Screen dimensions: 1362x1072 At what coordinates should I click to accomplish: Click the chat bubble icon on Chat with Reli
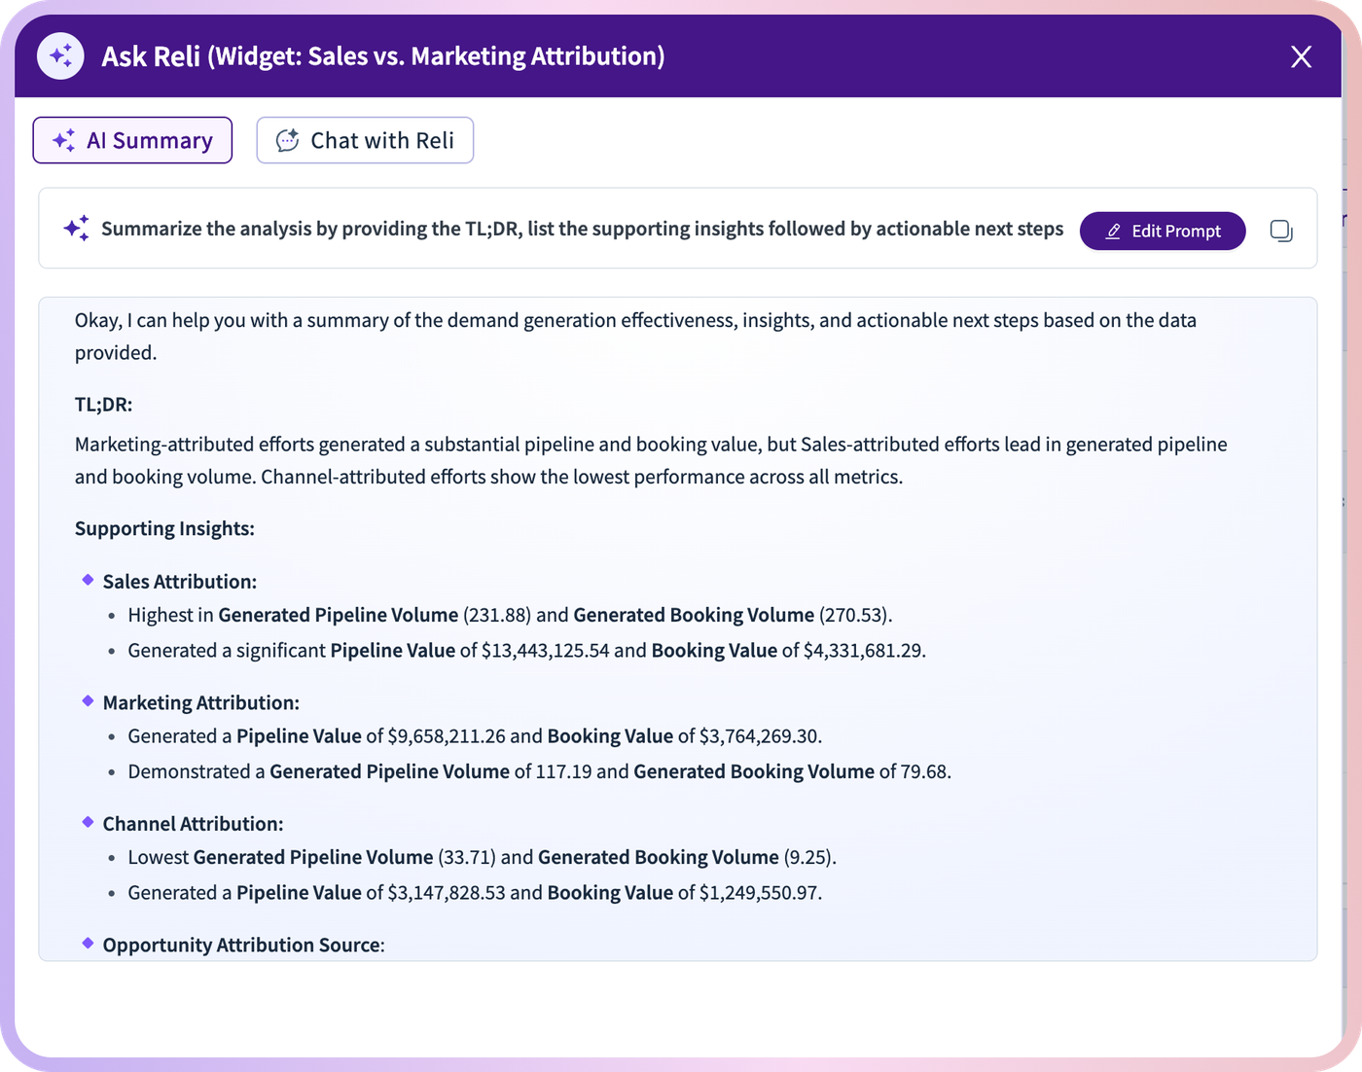click(287, 141)
